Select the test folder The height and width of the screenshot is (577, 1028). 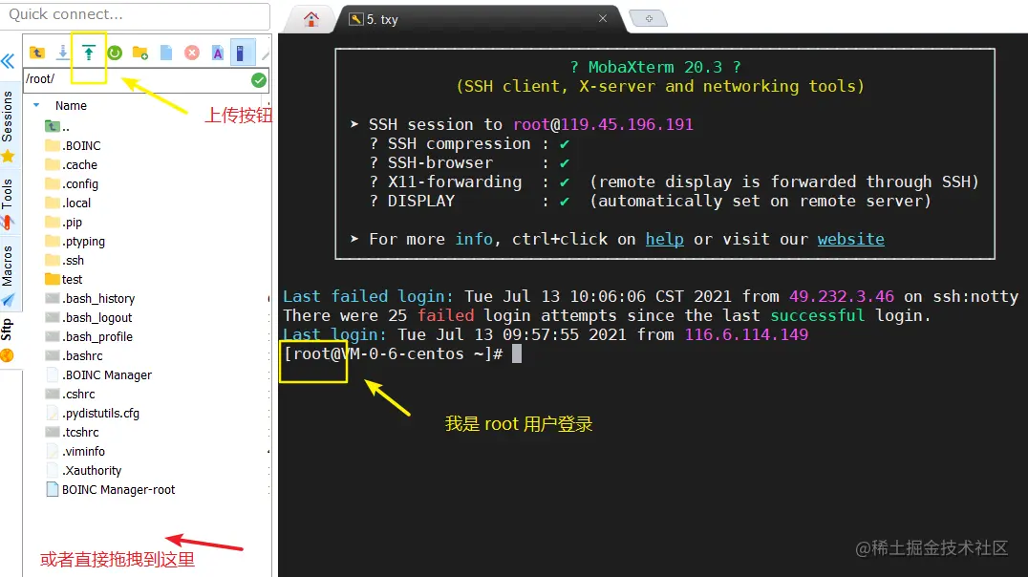coord(64,279)
